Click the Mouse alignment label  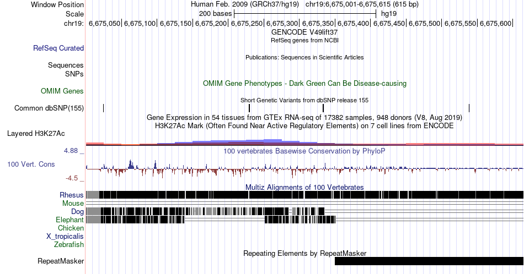[73, 204]
